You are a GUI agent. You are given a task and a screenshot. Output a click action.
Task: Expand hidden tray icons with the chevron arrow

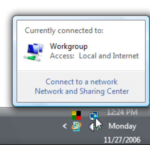[x=65, y=126]
